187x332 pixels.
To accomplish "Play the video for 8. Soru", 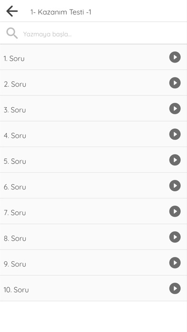I will (175, 237).
